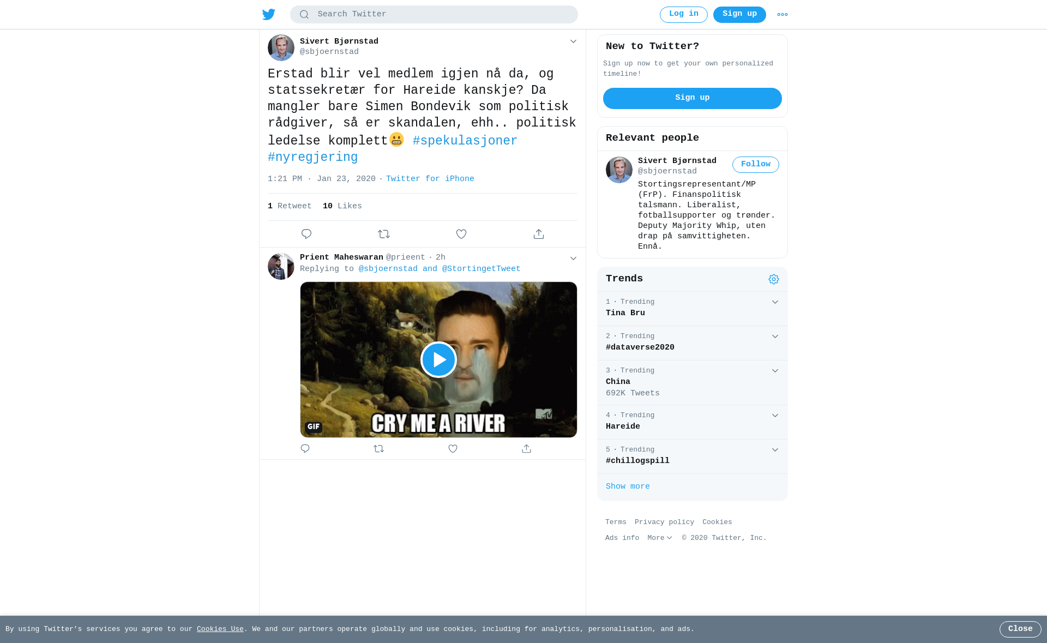1047x643 pixels.
Task: Like Prient Maheswaran's reply tweet
Action: point(453,449)
